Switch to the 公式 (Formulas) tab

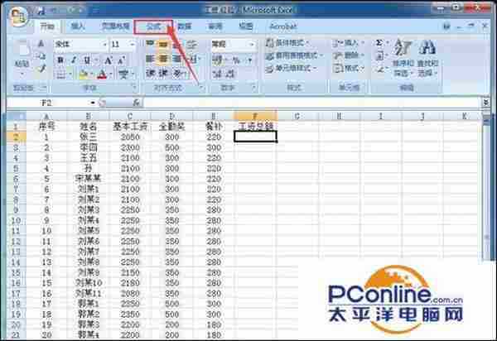(153, 26)
